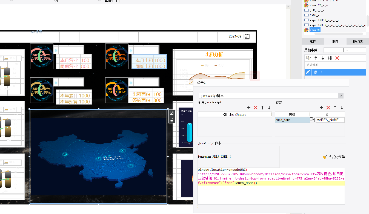Switch to 移动端 tab

[x=357, y=41]
